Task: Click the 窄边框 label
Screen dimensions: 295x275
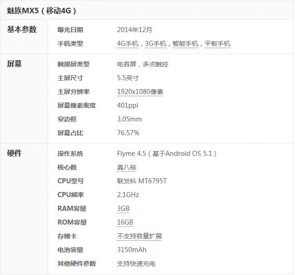Action: tap(67, 119)
